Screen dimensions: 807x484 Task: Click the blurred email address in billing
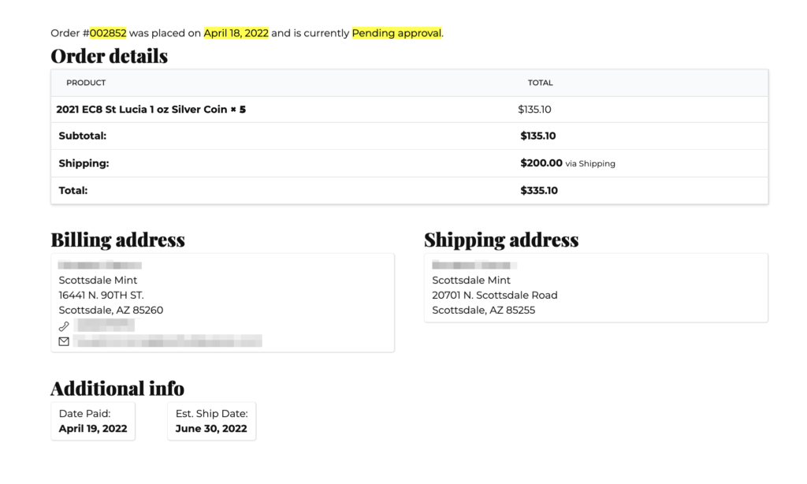(x=168, y=341)
